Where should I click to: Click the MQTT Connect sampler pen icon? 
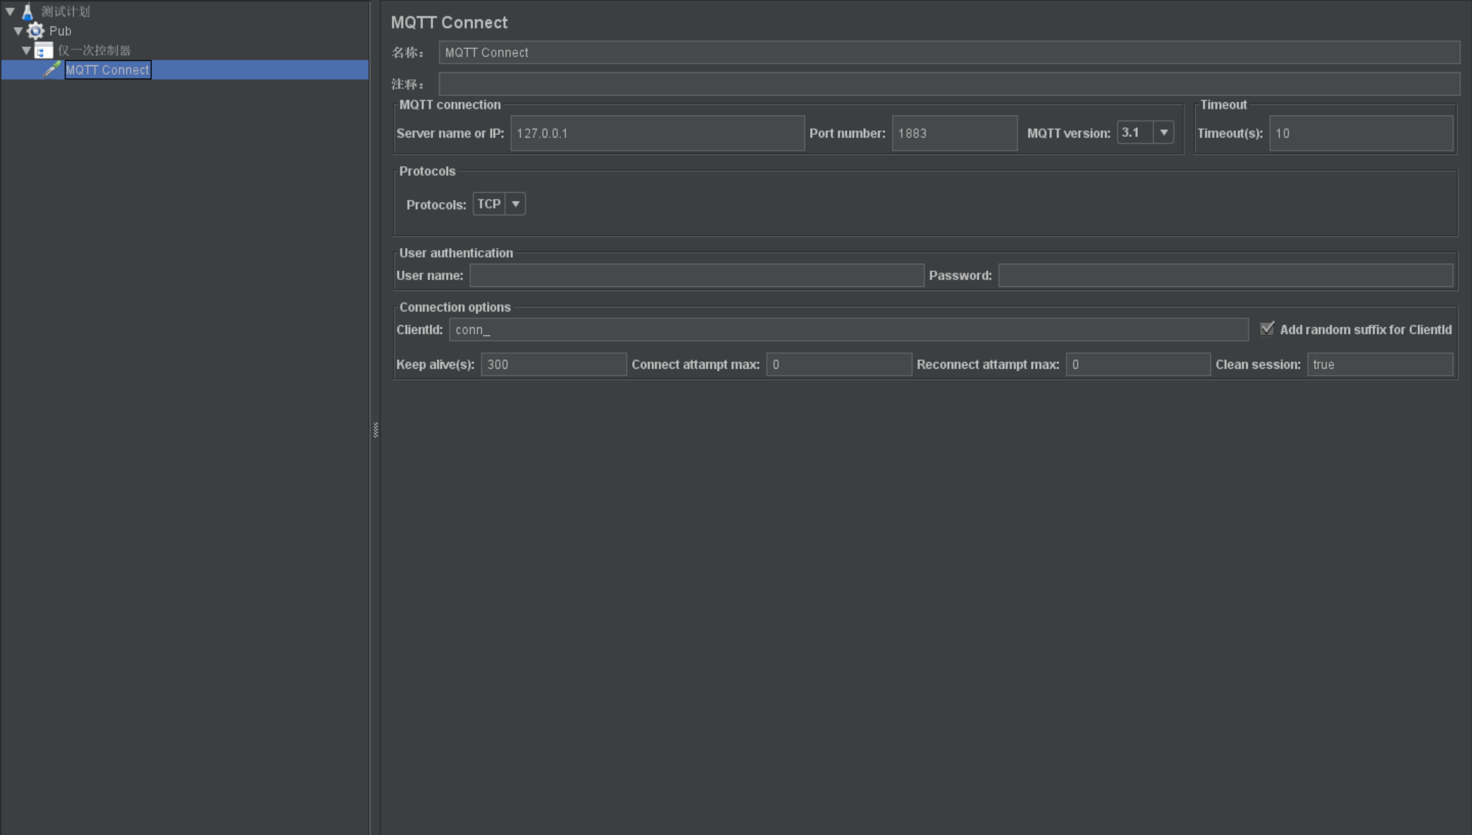point(52,70)
